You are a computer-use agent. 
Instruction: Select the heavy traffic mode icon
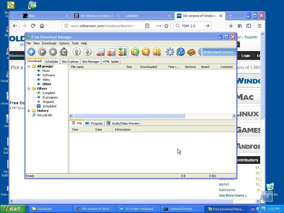pyautogui.click(x=122, y=52)
